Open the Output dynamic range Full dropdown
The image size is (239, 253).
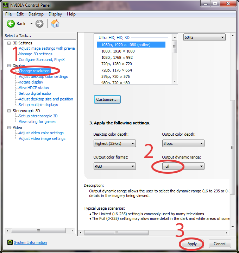point(183,166)
